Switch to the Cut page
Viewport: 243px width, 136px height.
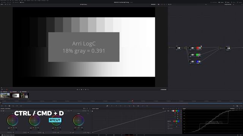pyautogui.click(x=106, y=135)
